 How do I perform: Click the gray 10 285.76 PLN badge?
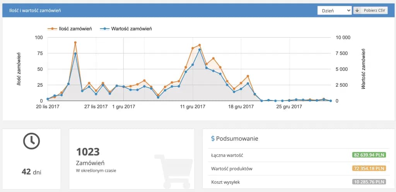point(369,182)
